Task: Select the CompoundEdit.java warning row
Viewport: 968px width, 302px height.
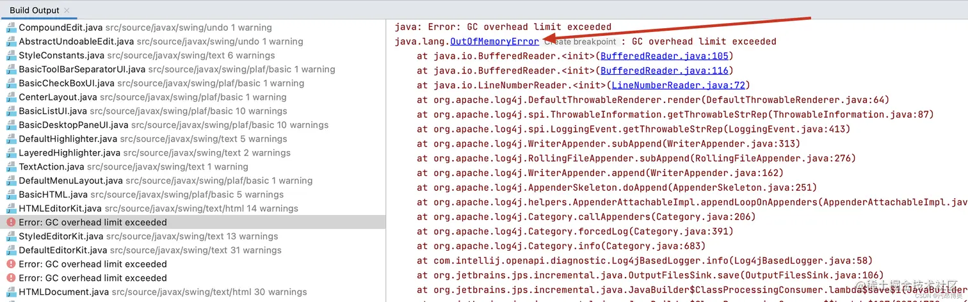Action: pyautogui.click(x=193, y=28)
